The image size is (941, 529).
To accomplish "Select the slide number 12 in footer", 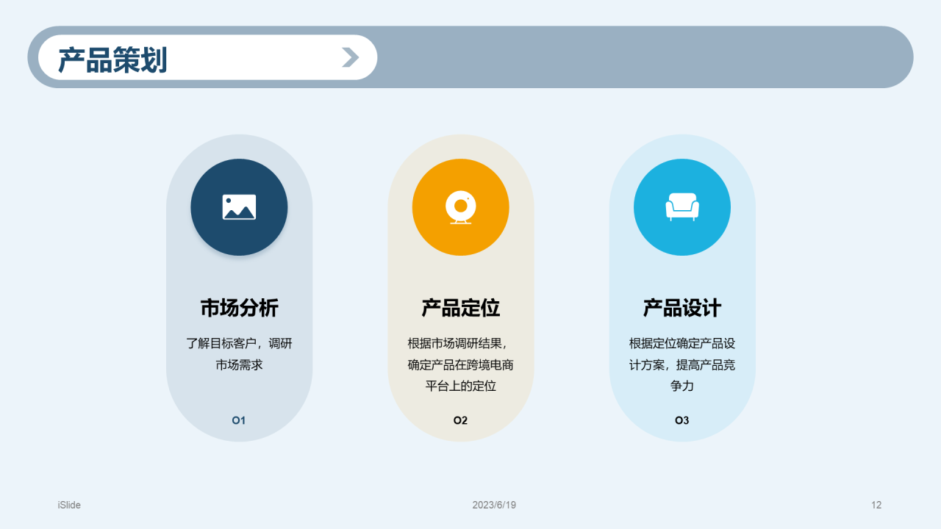I will click(x=876, y=505).
